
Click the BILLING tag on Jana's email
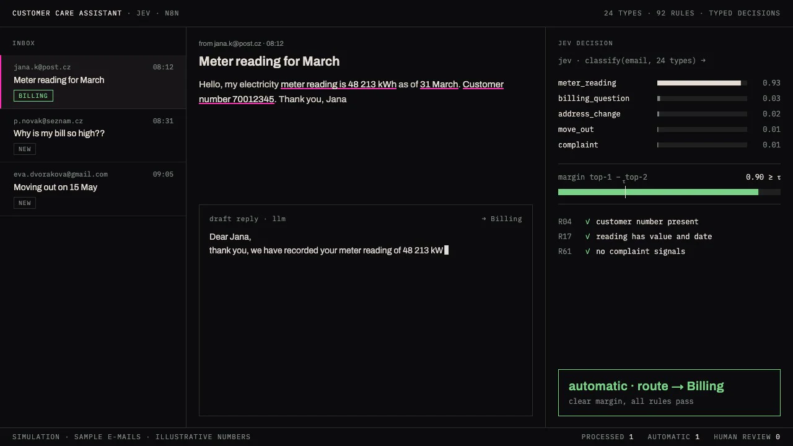33,96
